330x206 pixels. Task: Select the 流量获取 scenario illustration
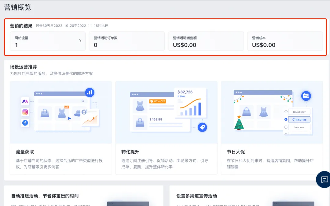pos(61,112)
